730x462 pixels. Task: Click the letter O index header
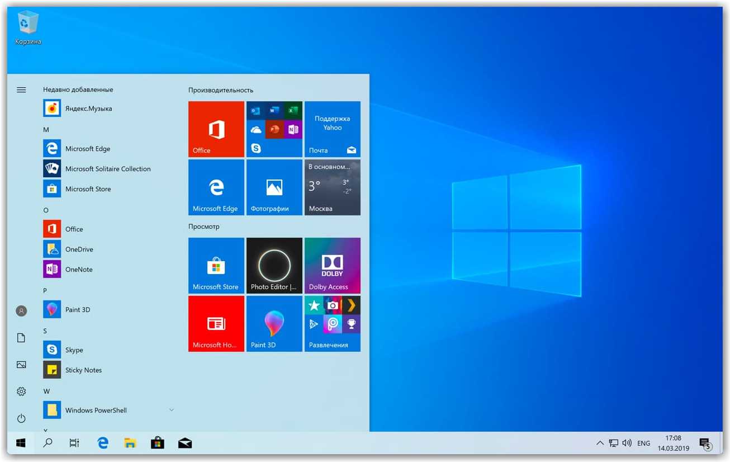[46, 210]
